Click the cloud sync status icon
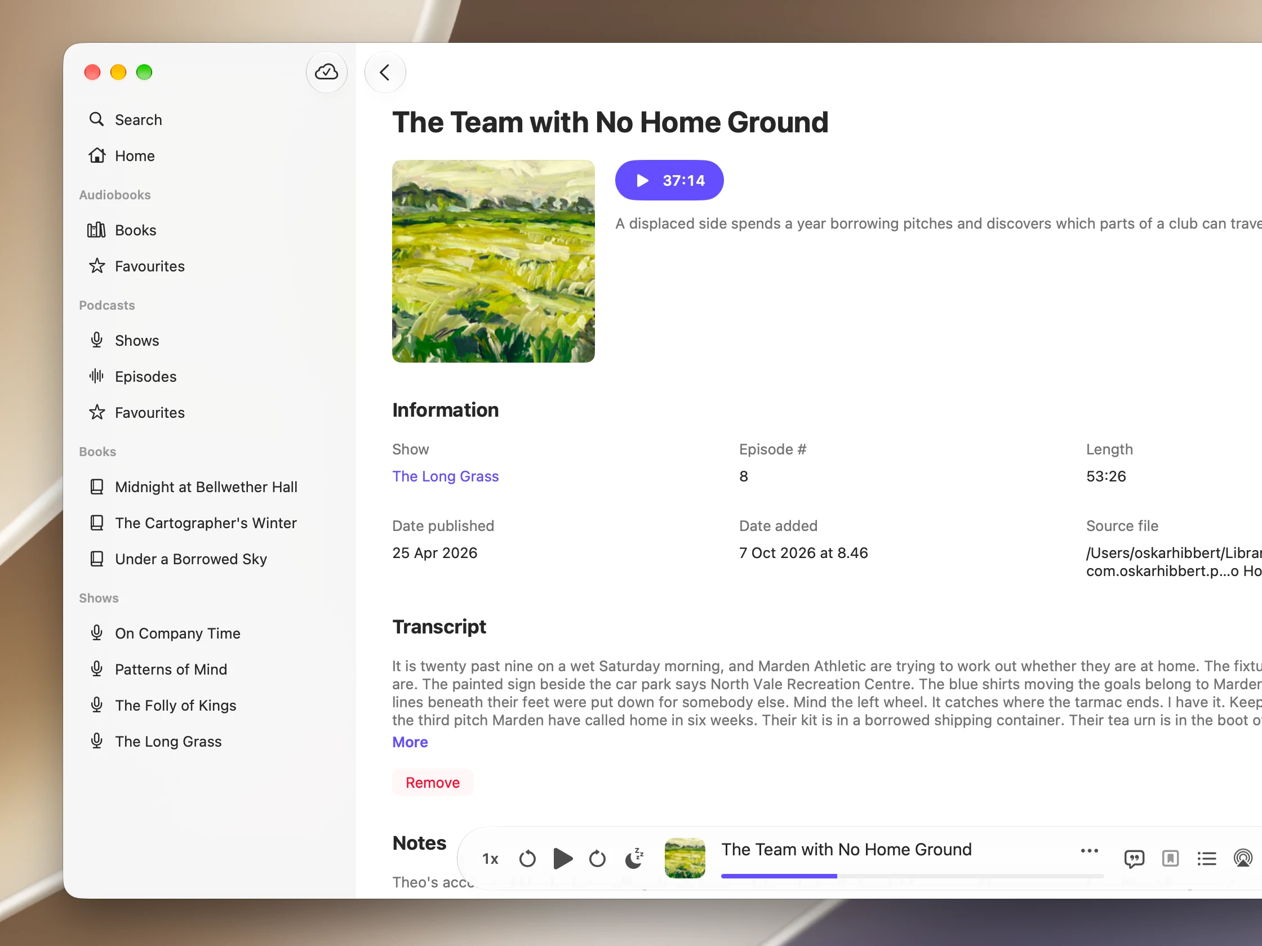This screenshot has width=1262, height=946. [326, 73]
